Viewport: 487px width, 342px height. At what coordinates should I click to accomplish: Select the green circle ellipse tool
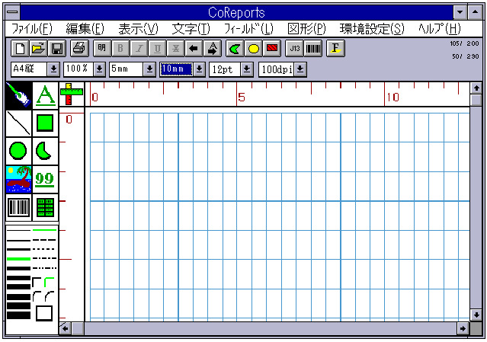(18, 151)
